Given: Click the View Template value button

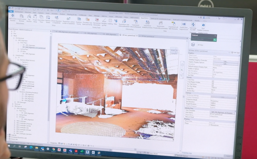Looking at the screenshot, I should coord(222,113).
